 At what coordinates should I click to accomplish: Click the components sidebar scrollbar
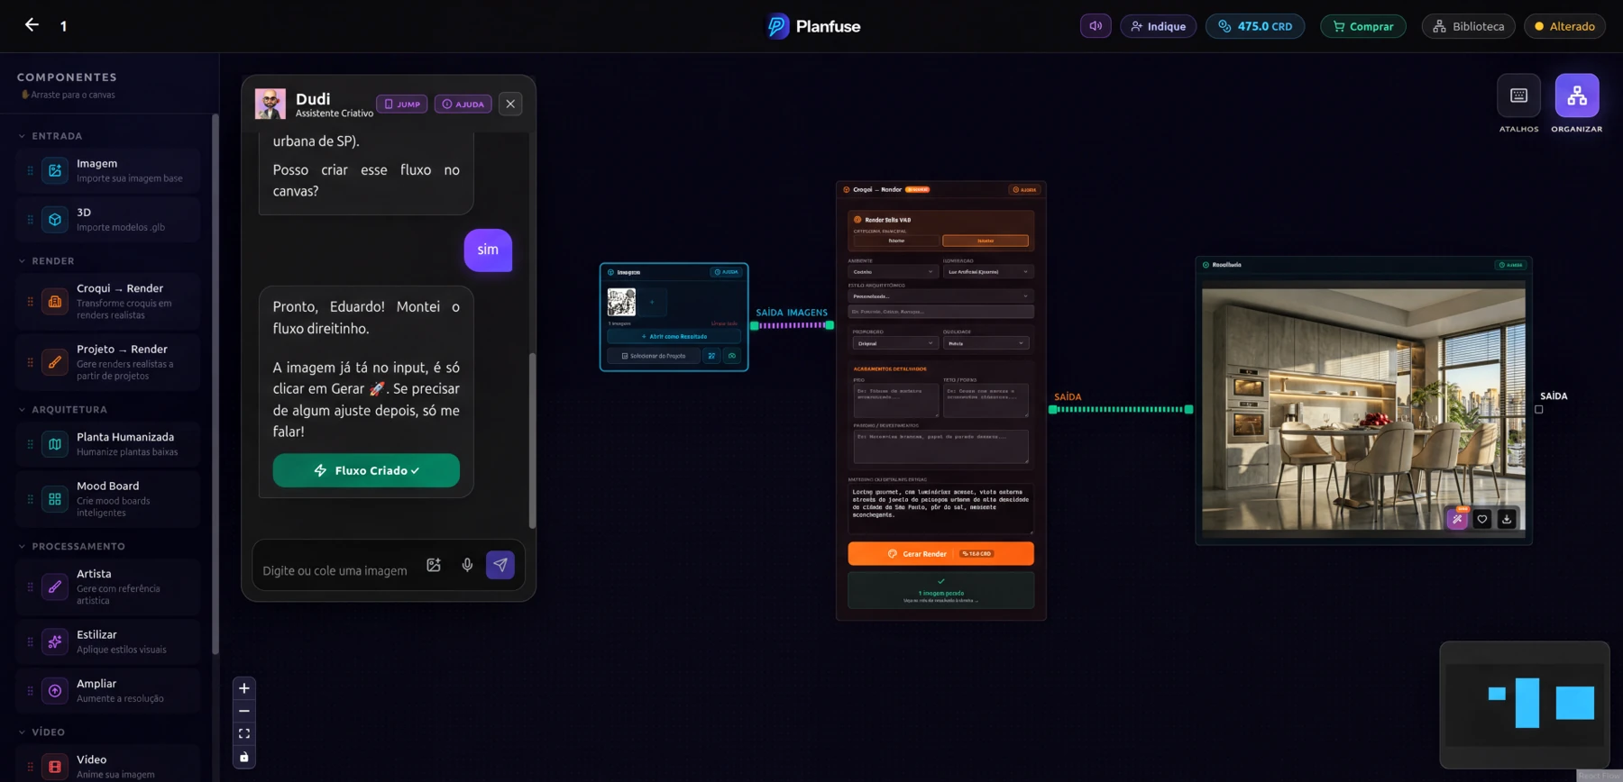pyautogui.click(x=215, y=385)
